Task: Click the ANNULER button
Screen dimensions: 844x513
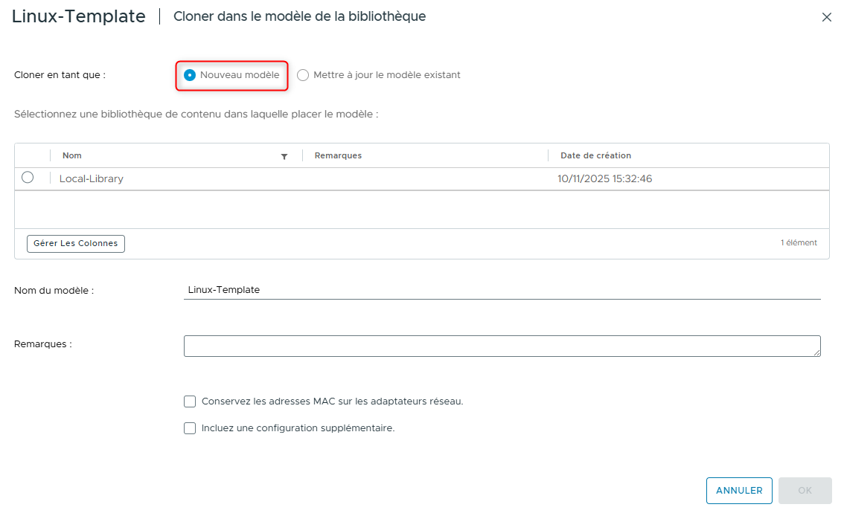Action: click(x=739, y=490)
